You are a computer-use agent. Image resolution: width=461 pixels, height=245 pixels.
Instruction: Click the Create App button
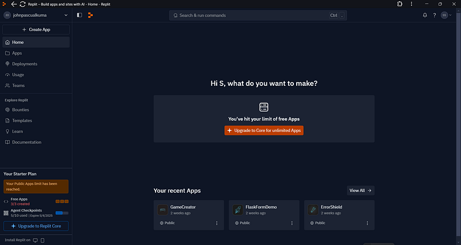(36, 29)
